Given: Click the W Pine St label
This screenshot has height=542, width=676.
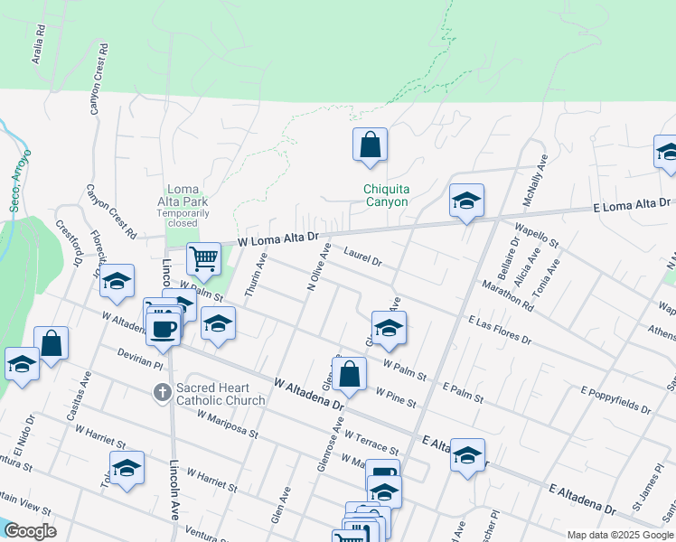Looking at the screenshot, I should [x=396, y=397].
